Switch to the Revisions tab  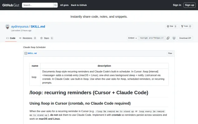(x=28, y=38)
